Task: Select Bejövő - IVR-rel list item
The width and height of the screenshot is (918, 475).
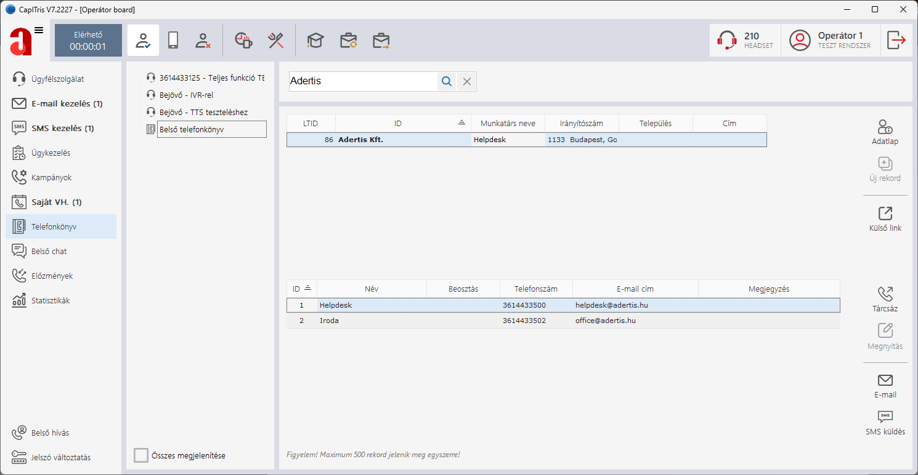Action: [186, 95]
